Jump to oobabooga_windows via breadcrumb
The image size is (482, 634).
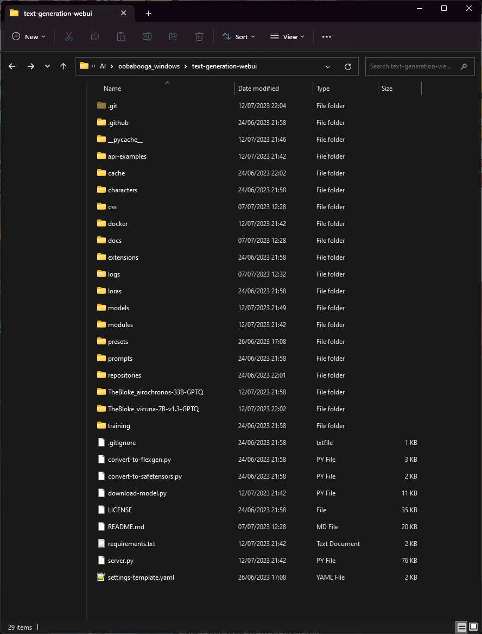pos(149,66)
